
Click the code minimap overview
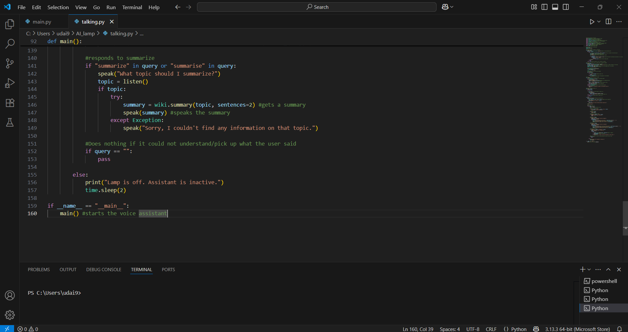(604, 90)
